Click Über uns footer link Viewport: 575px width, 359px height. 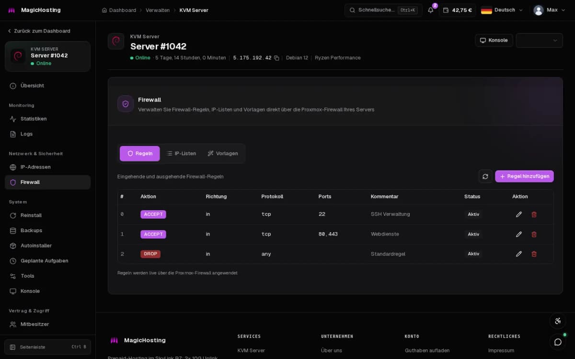(332, 350)
